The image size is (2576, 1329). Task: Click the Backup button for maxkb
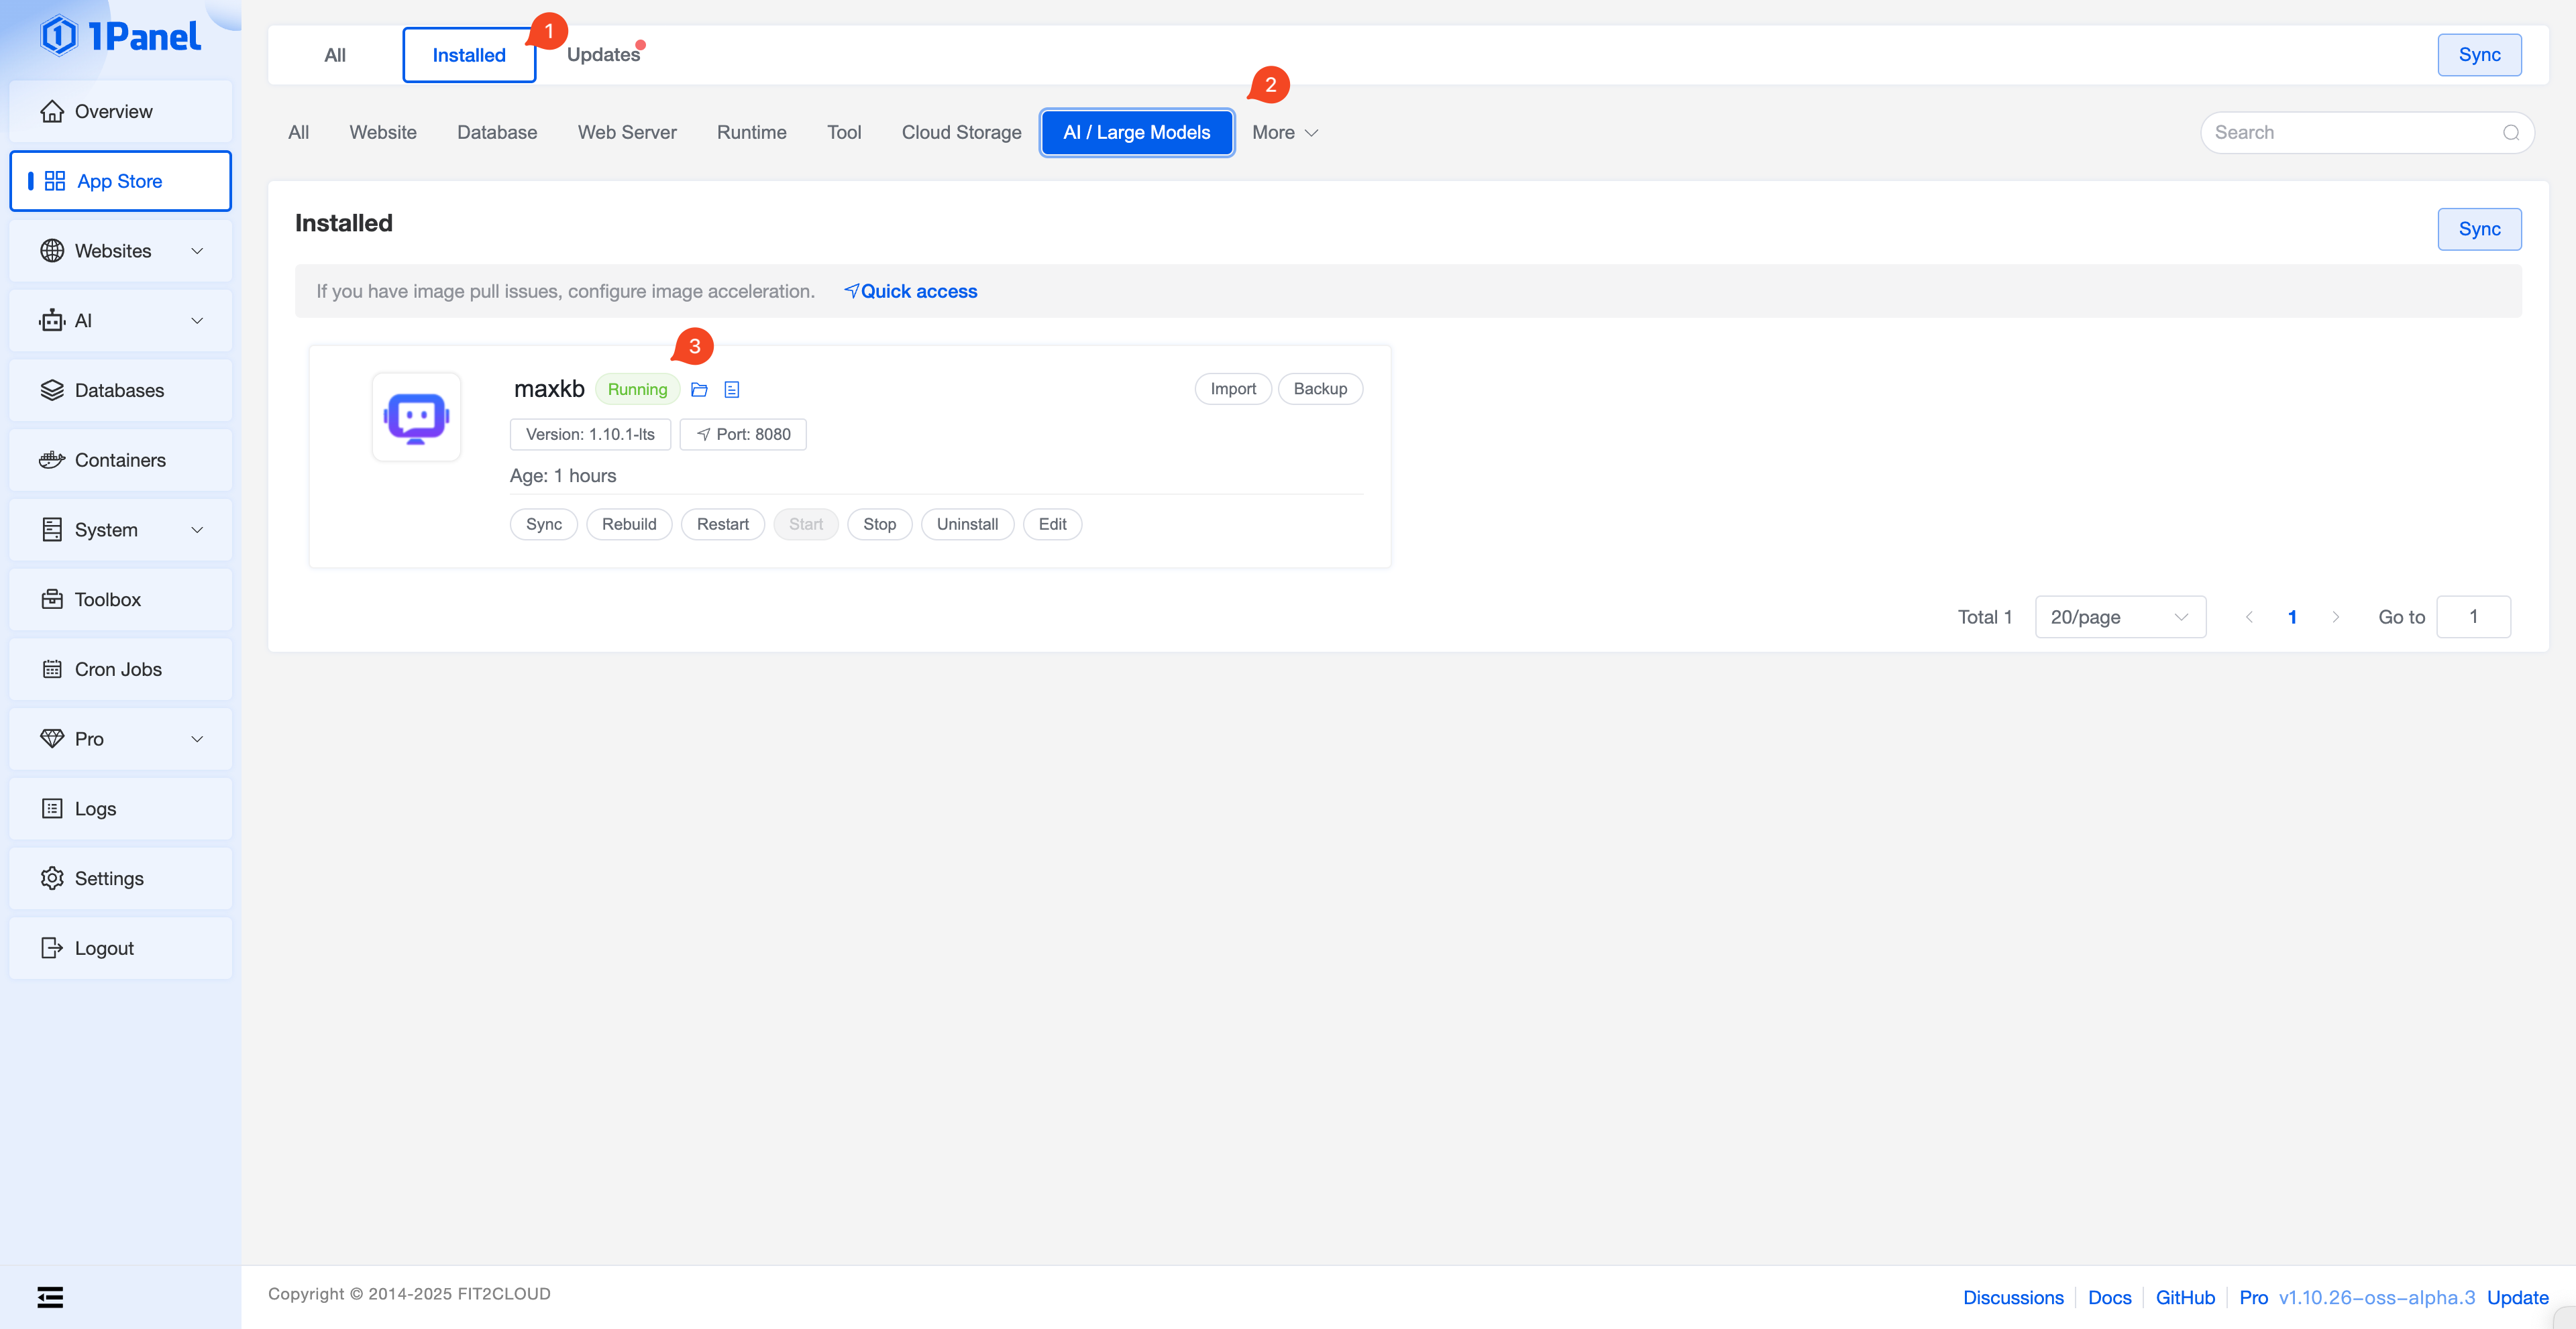[x=1320, y=389]
